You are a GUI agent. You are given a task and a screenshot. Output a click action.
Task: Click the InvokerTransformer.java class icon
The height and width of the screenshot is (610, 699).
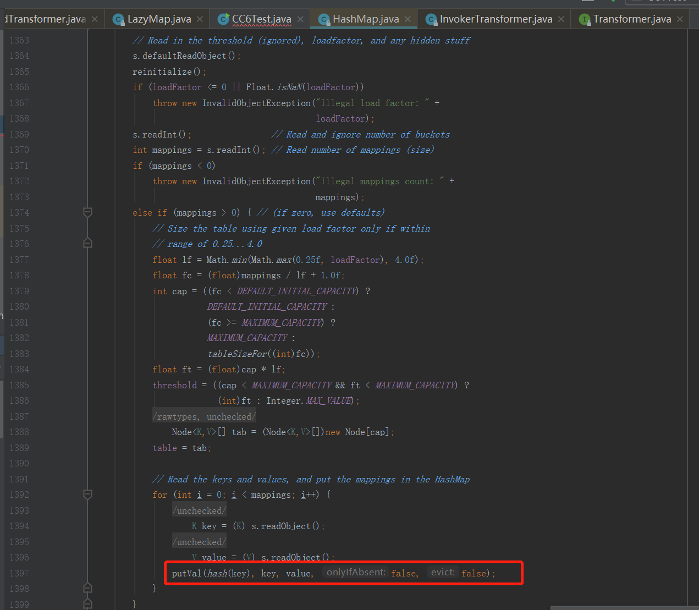click(431, 19)
